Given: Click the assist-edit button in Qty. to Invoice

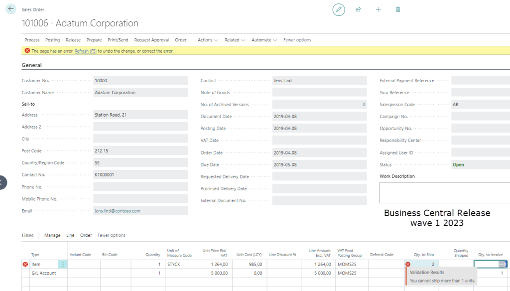Looking at the screenshot, I should 501,264.
